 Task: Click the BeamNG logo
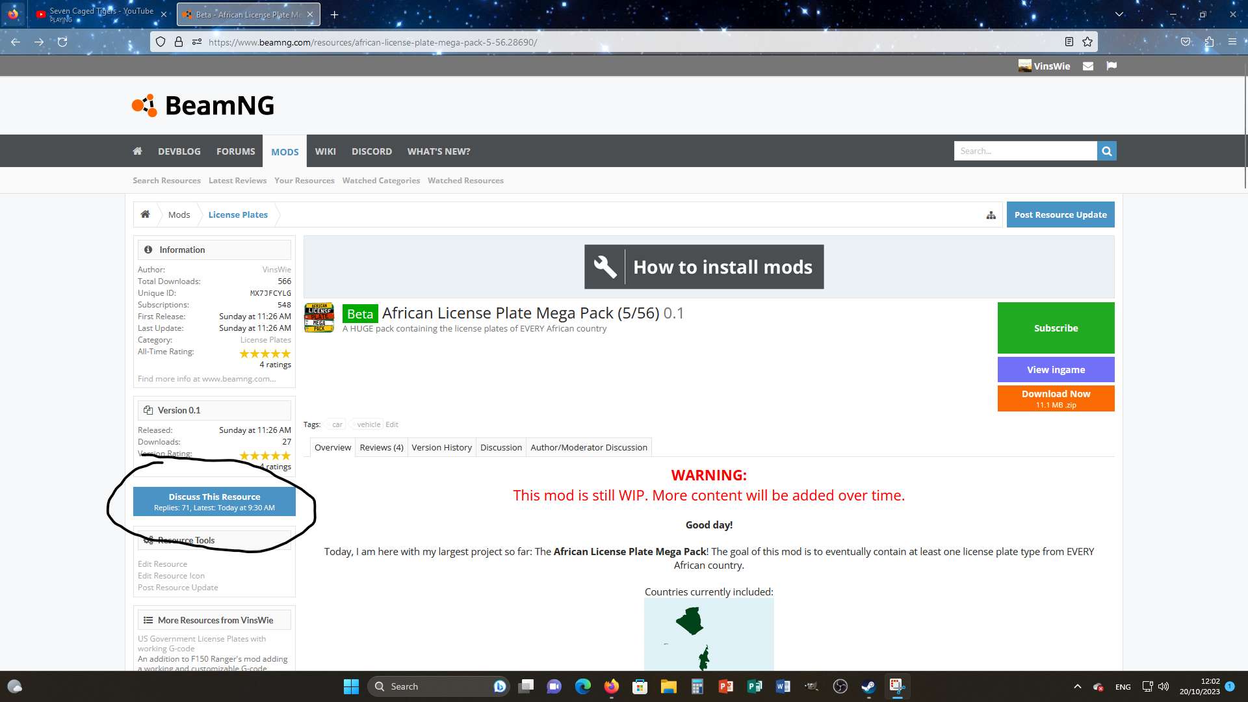(x=203, y=105)
